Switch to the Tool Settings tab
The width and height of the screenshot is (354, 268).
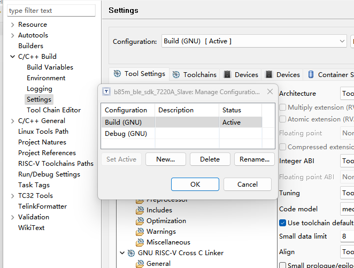coord(139,74)
